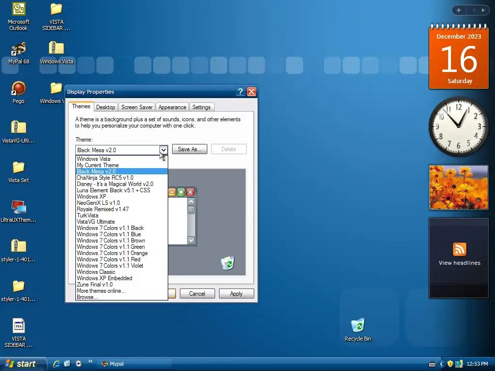This screenshot has height=371, width=495.
Task: Select Windows Vista theme from list
Action: click(x=121, y=159)
